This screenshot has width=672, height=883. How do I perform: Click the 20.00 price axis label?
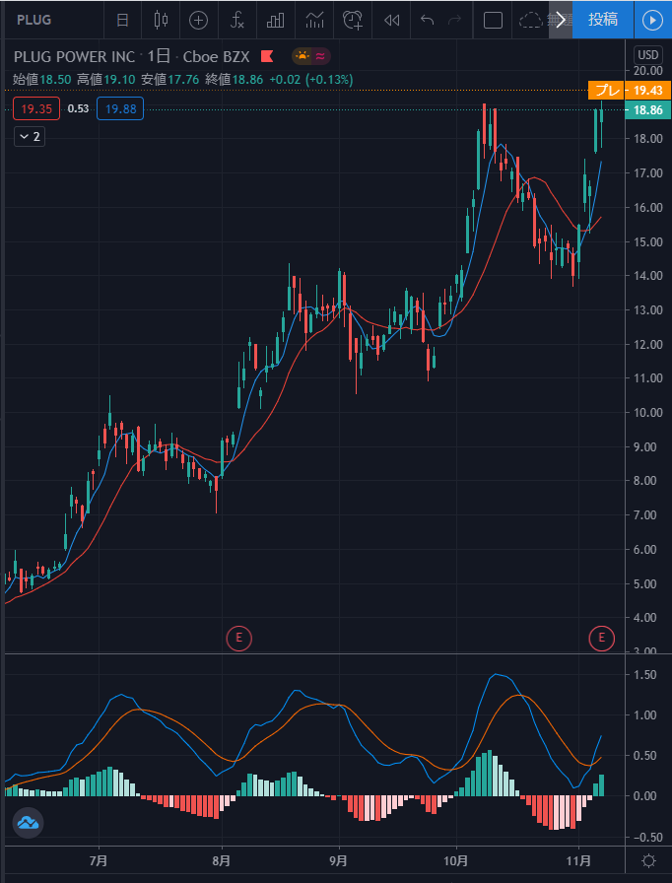click(647, 70)
